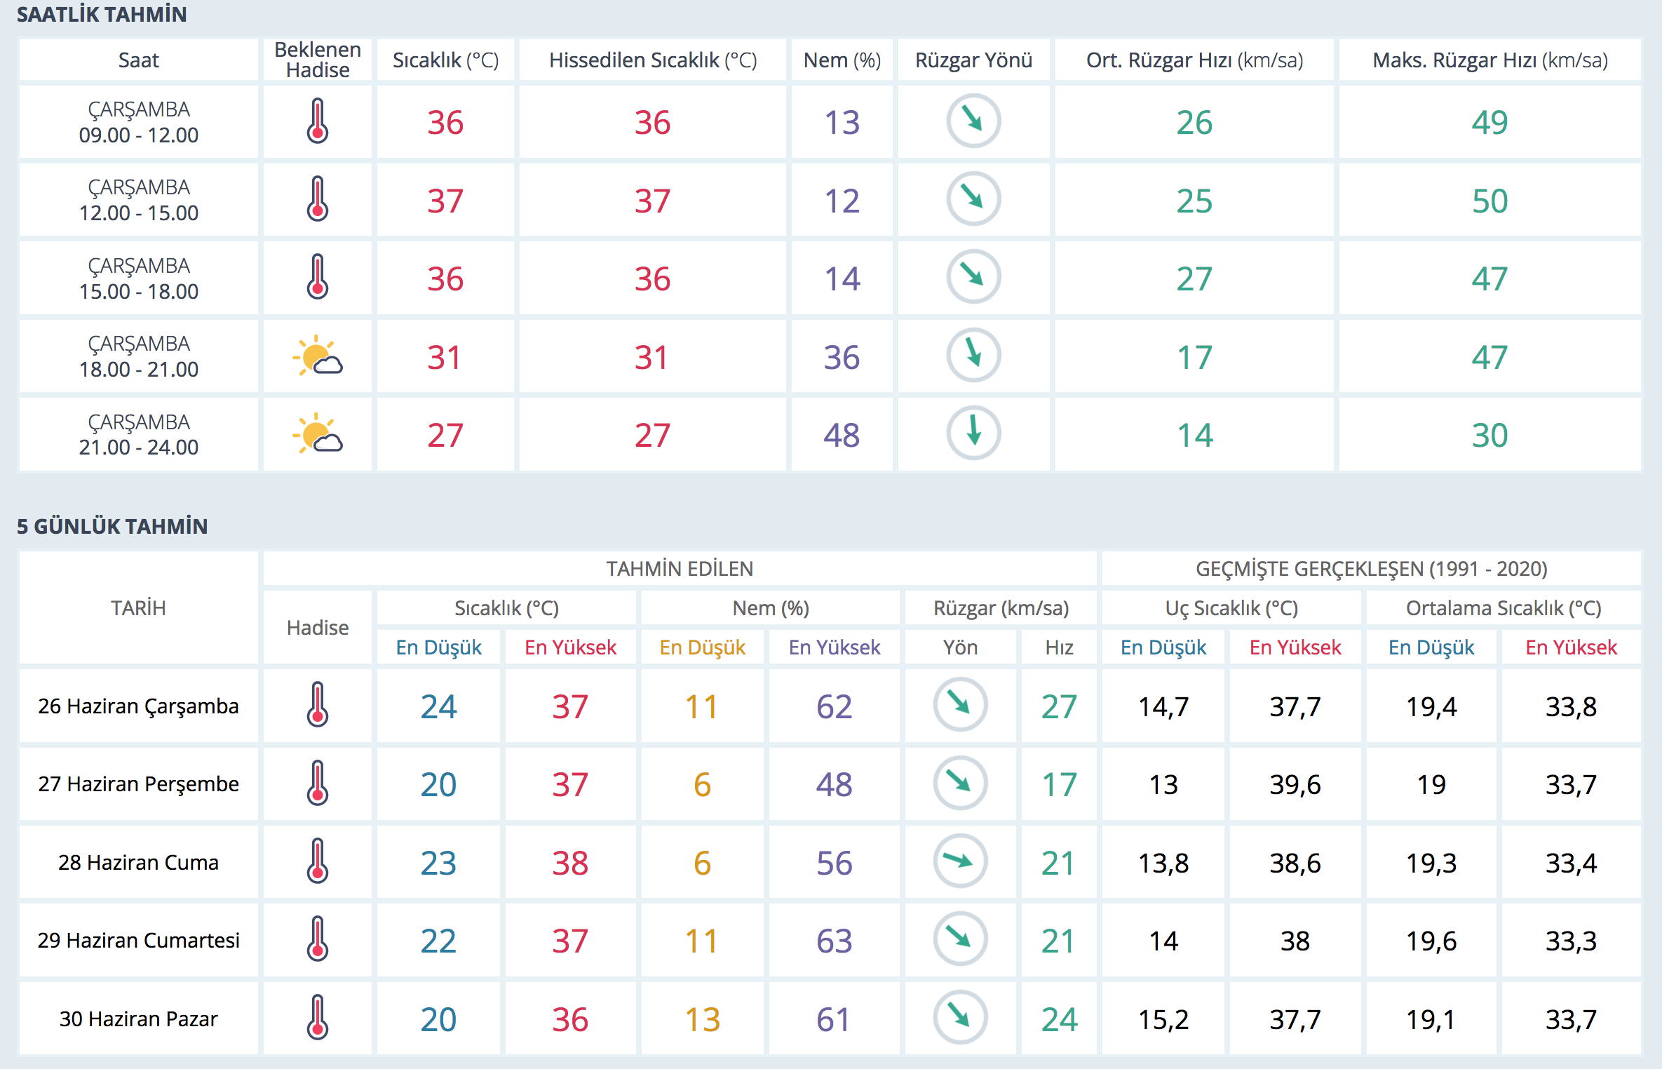Click thermometer icon for 27 Haziran Perşembe
The height and width of the screenshot is (1069, 1662).
(x=317, y=783)
